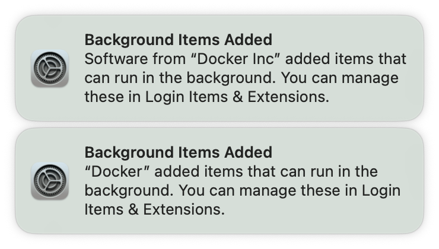Click the word "Added" in the bottom notification title
Viewport: 439px width, 249px height.
[249, 152]
